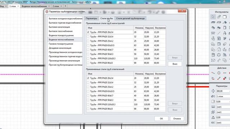Choose Газовое пожаротушение system
230x129 pixels.
65,44
